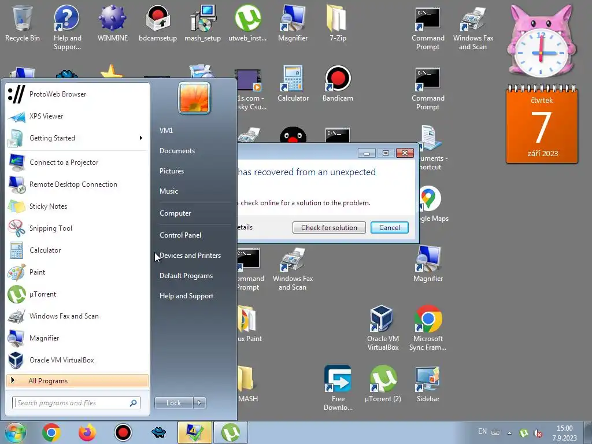Open Paint from Start menu
Viewport: 592px width, 444px height.
[x=77, y=272]
